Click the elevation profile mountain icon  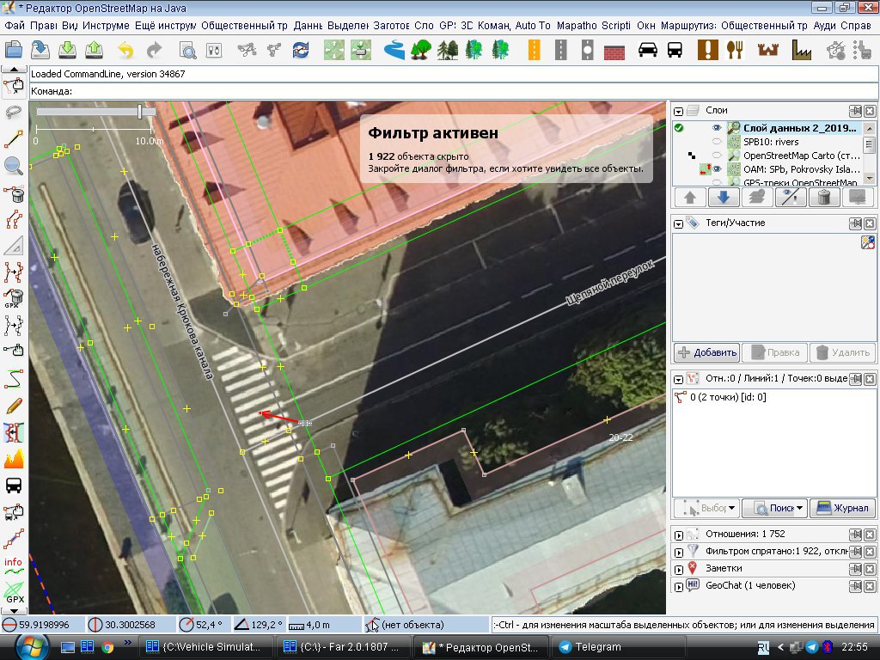(14, 459)
